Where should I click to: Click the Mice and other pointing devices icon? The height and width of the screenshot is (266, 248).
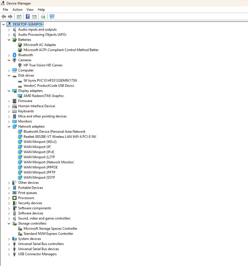click(15, 116)
